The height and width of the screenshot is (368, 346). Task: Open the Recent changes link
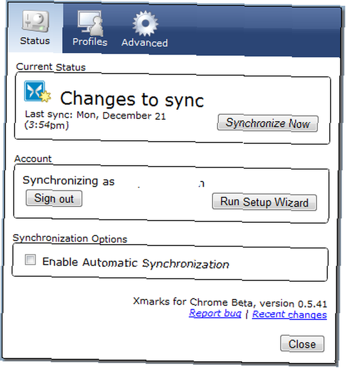tap(289, 315)
